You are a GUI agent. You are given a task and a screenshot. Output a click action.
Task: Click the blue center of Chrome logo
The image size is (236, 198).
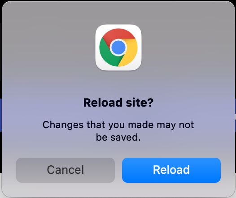(x=118, y=47)
